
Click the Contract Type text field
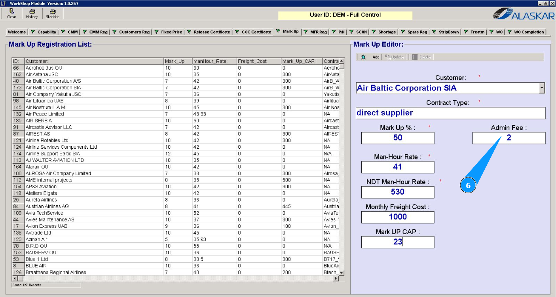click(x=450, y=113)
